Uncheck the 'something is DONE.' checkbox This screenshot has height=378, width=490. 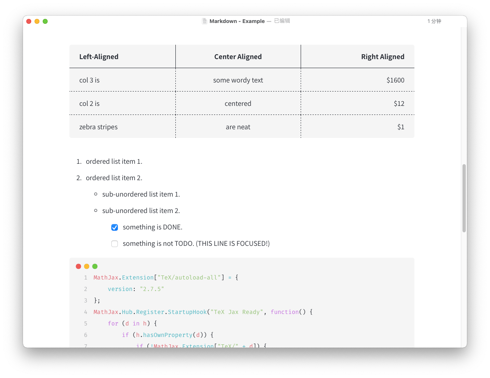point(115,227)
